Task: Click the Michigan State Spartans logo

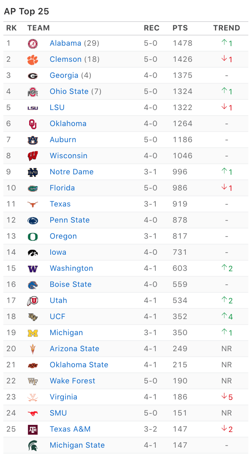Action: (33, 445)
